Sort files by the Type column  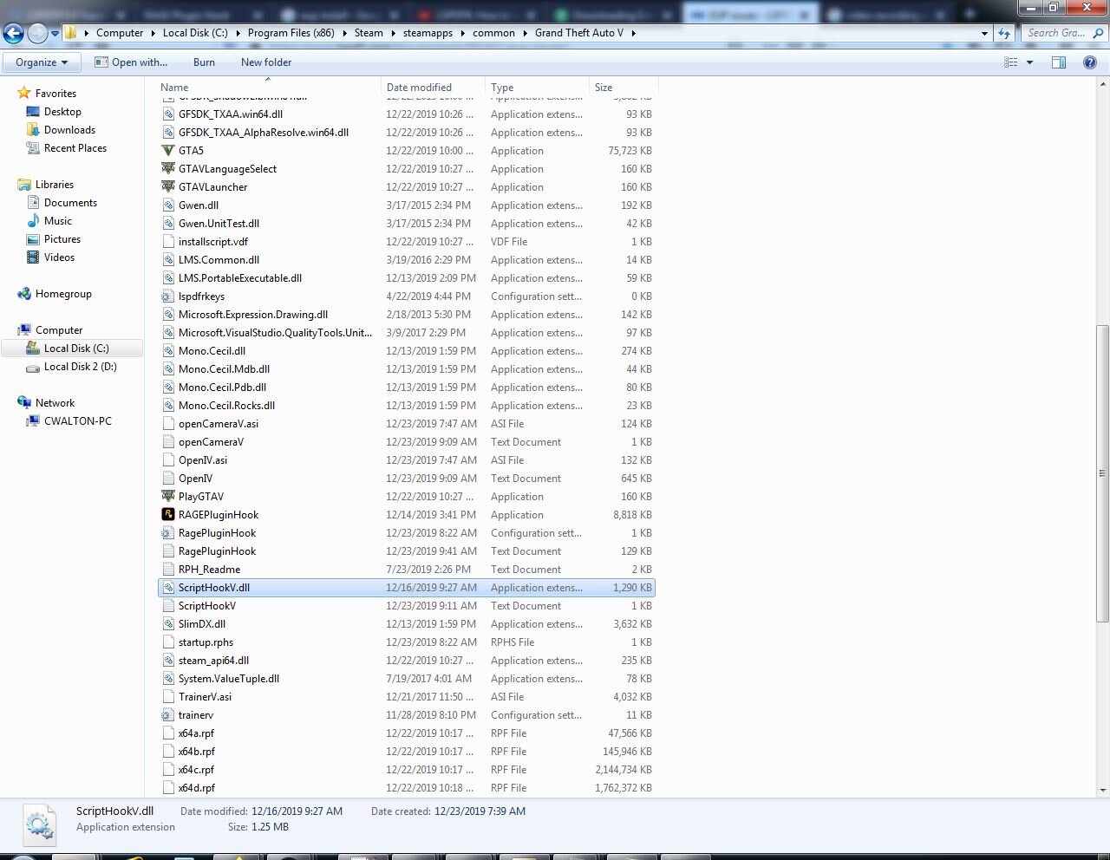537,87
